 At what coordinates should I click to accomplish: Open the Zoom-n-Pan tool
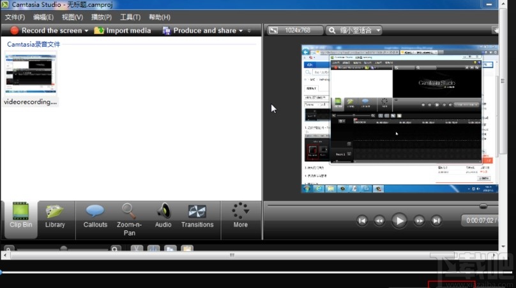129,220
